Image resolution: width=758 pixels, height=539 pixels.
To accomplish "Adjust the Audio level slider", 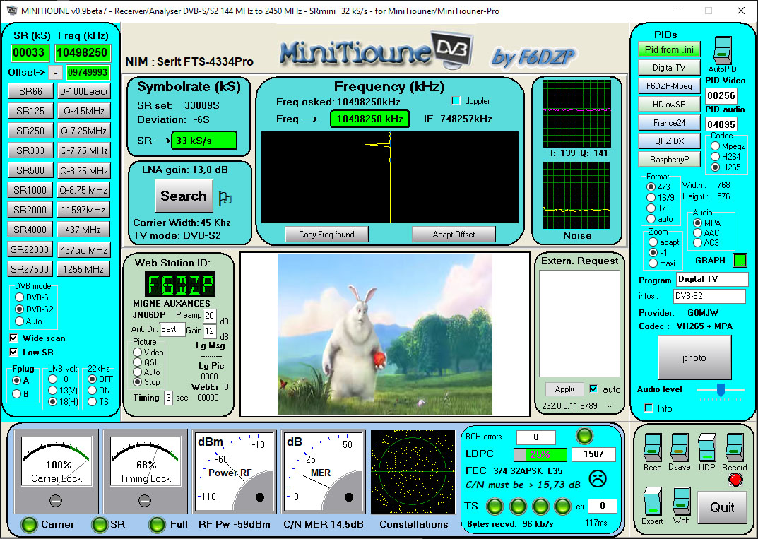I will 721,390.
